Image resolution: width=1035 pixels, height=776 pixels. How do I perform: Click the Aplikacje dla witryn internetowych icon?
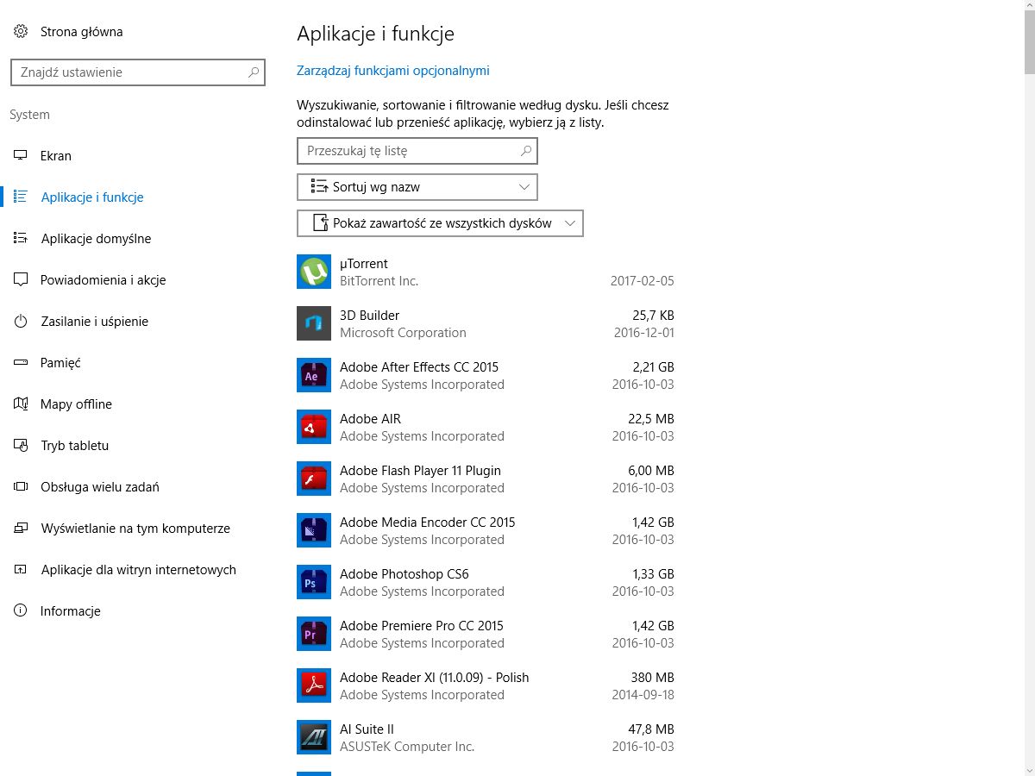21,570
